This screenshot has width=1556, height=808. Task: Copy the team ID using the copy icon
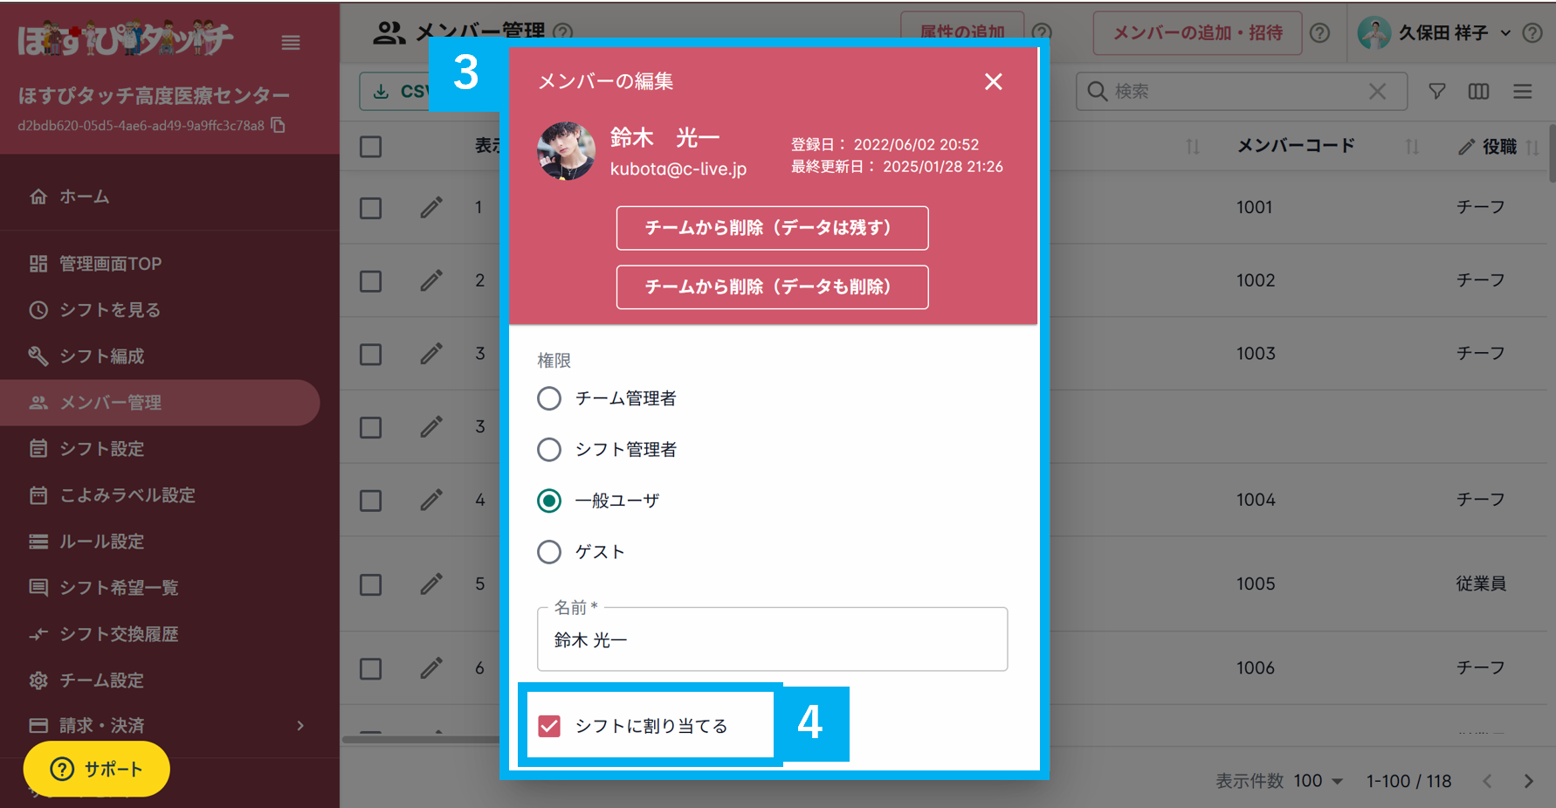tap(278, 126)
